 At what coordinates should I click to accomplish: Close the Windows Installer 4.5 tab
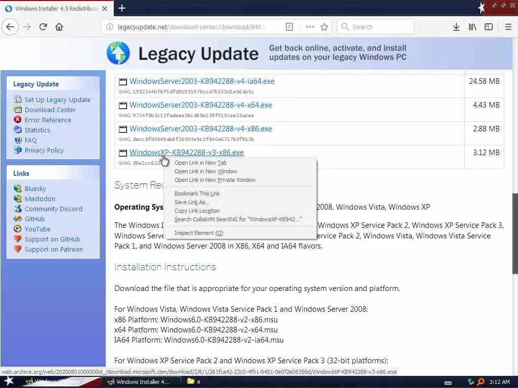click(104, 9)
